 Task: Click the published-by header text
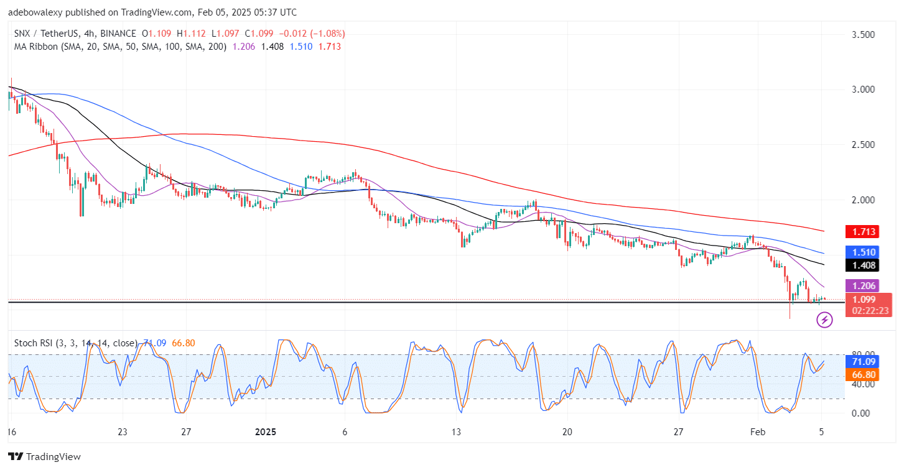click(x=152, y=12)
